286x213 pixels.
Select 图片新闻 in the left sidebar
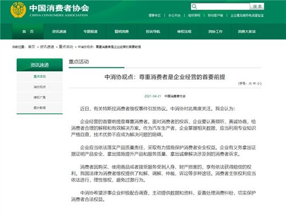[39, 108]
